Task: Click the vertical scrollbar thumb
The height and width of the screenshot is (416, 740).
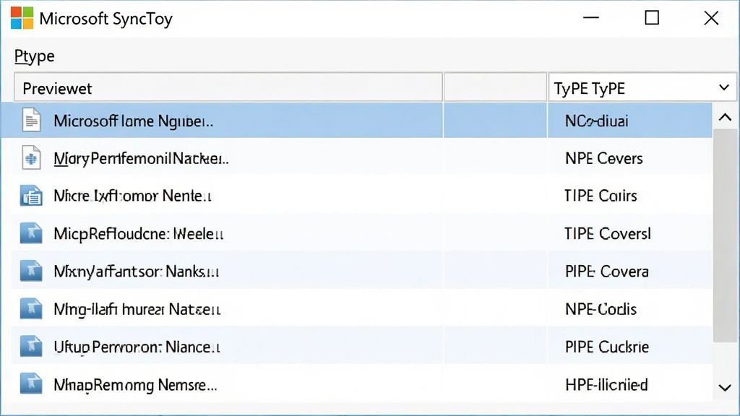Action: click(725, 235)
